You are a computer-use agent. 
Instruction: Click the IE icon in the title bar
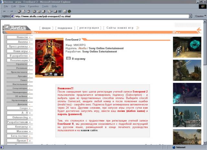pos(2,2)
